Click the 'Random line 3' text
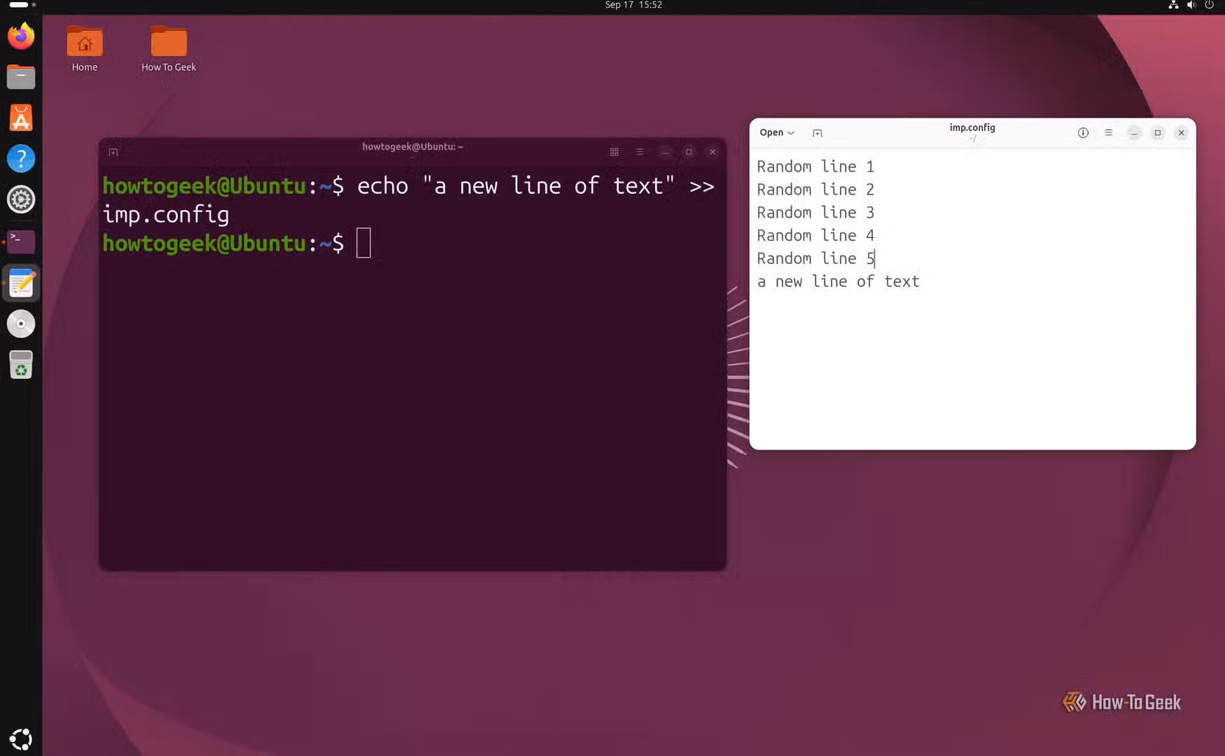Screen dimensions: 1225x756 coord(815,213)
